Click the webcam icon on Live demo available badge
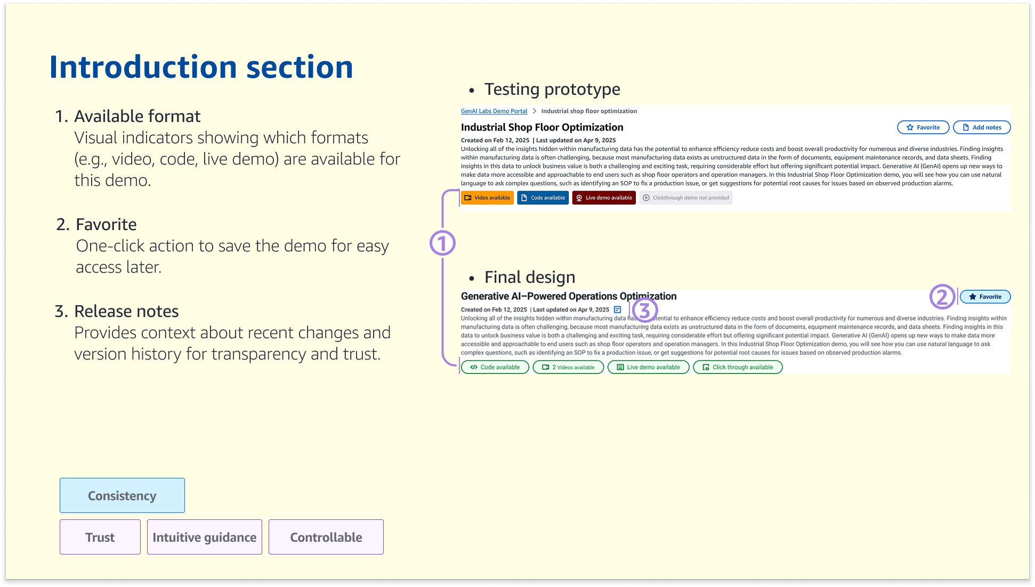 579,198
